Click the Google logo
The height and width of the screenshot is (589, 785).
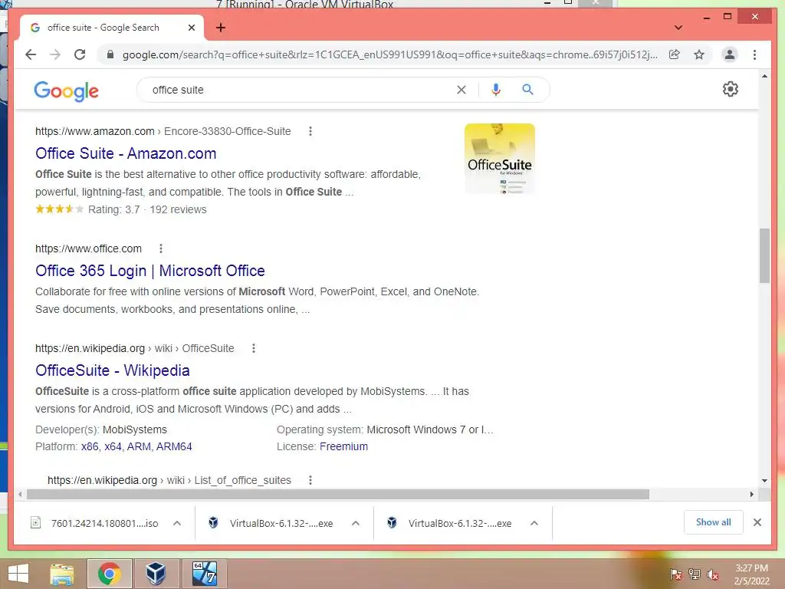click(66, 90)
